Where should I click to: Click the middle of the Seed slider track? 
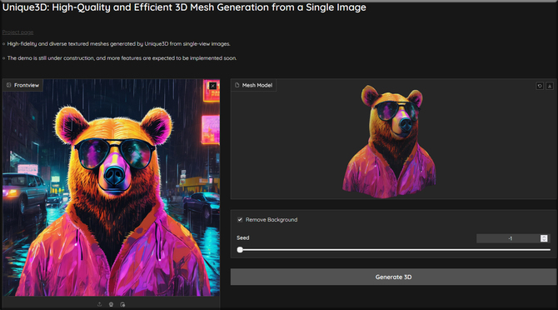click(x=395, y=250)
